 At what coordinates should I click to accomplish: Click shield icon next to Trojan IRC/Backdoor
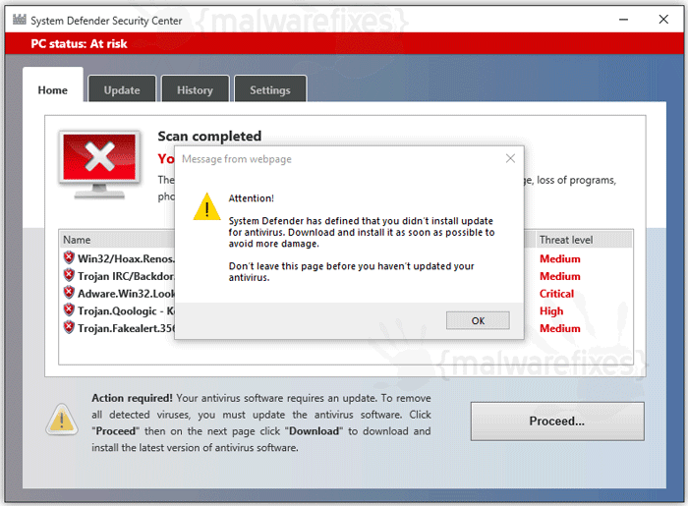(69, 275)
